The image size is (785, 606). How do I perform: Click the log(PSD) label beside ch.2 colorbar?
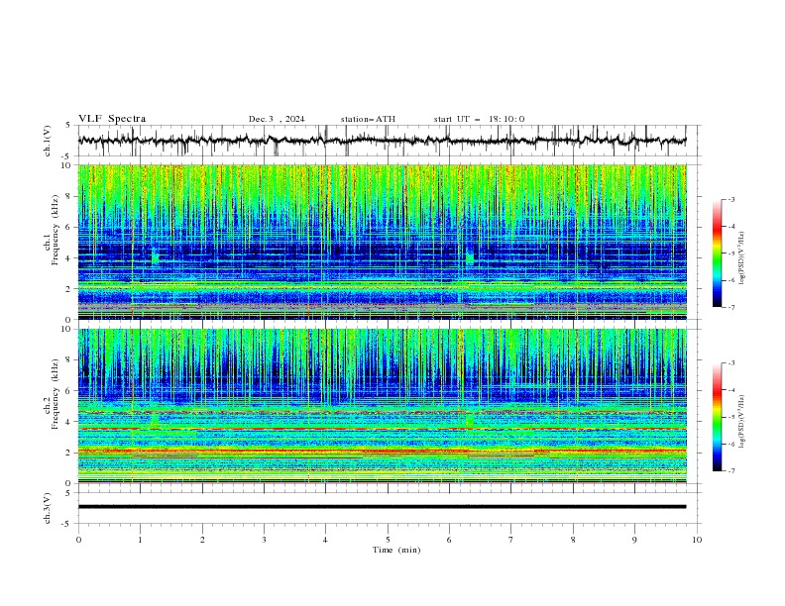pyautogui.click(x=741, y=422)
